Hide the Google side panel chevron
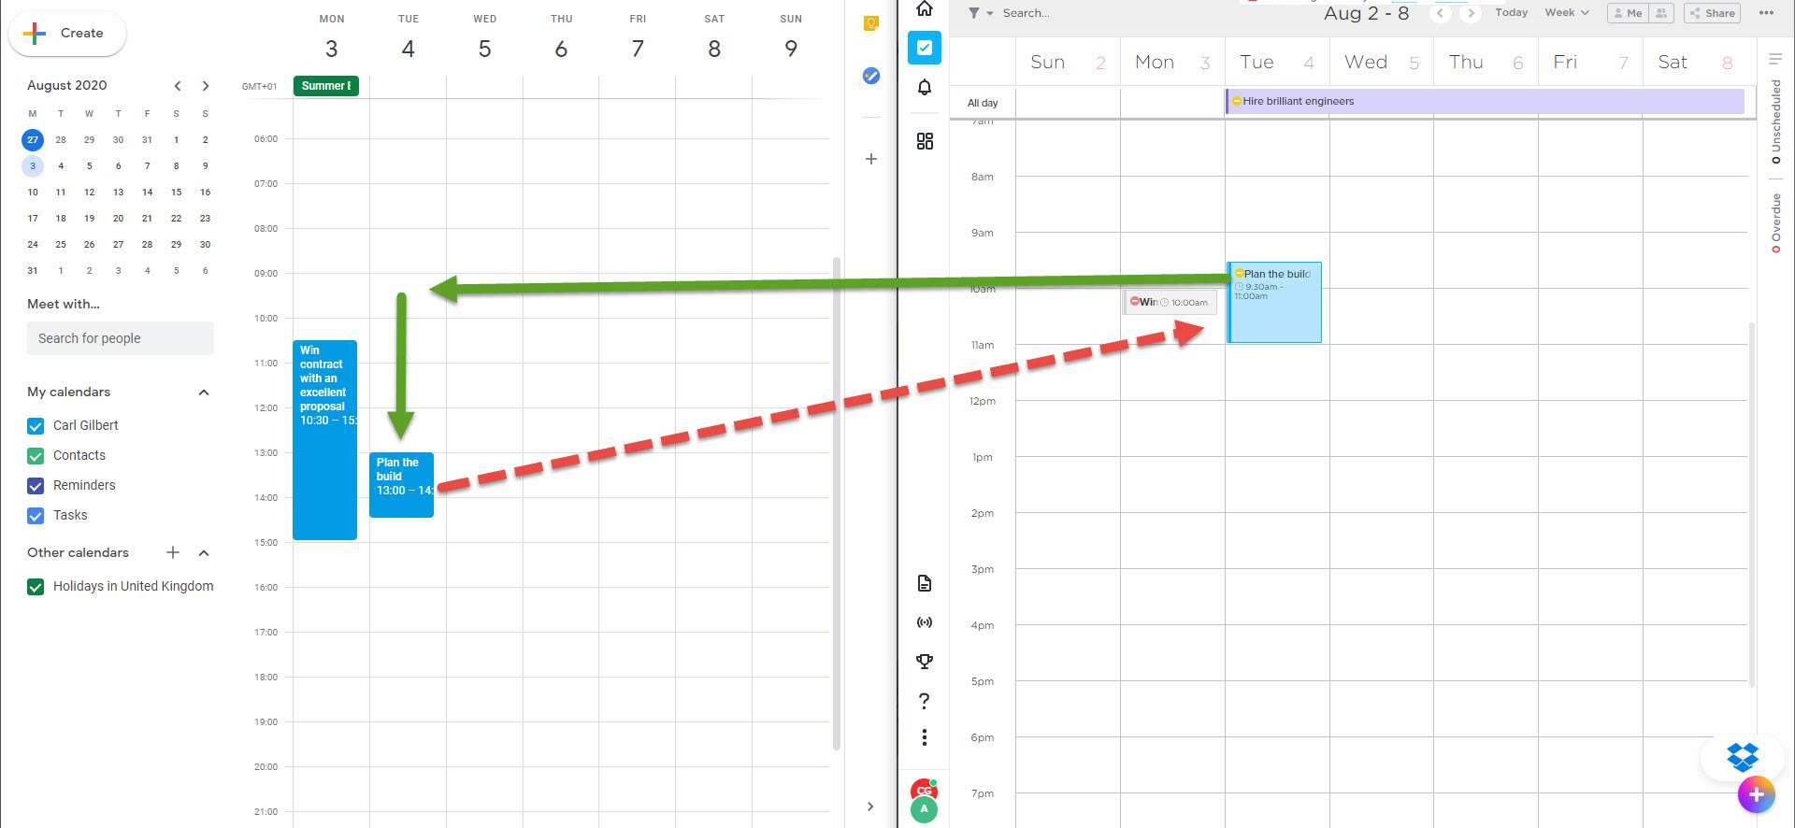This screenshot has width=1795, height=828. point(870,807)
